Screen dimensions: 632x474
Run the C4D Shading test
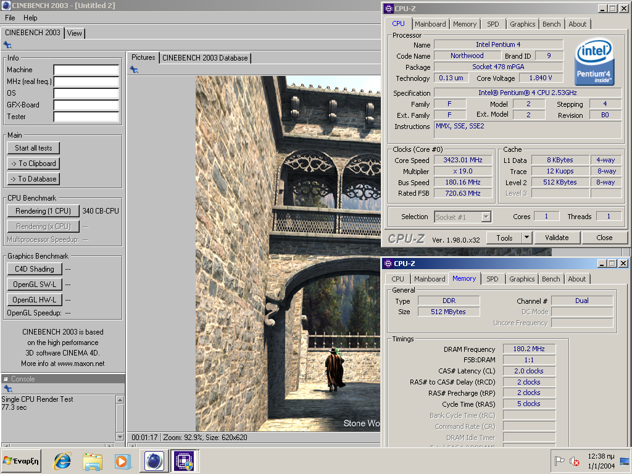coord(35,269)
